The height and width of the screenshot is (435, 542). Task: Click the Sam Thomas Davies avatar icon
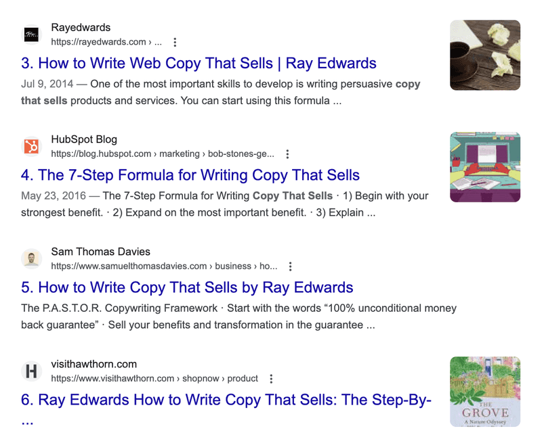(x=31, y=259)
